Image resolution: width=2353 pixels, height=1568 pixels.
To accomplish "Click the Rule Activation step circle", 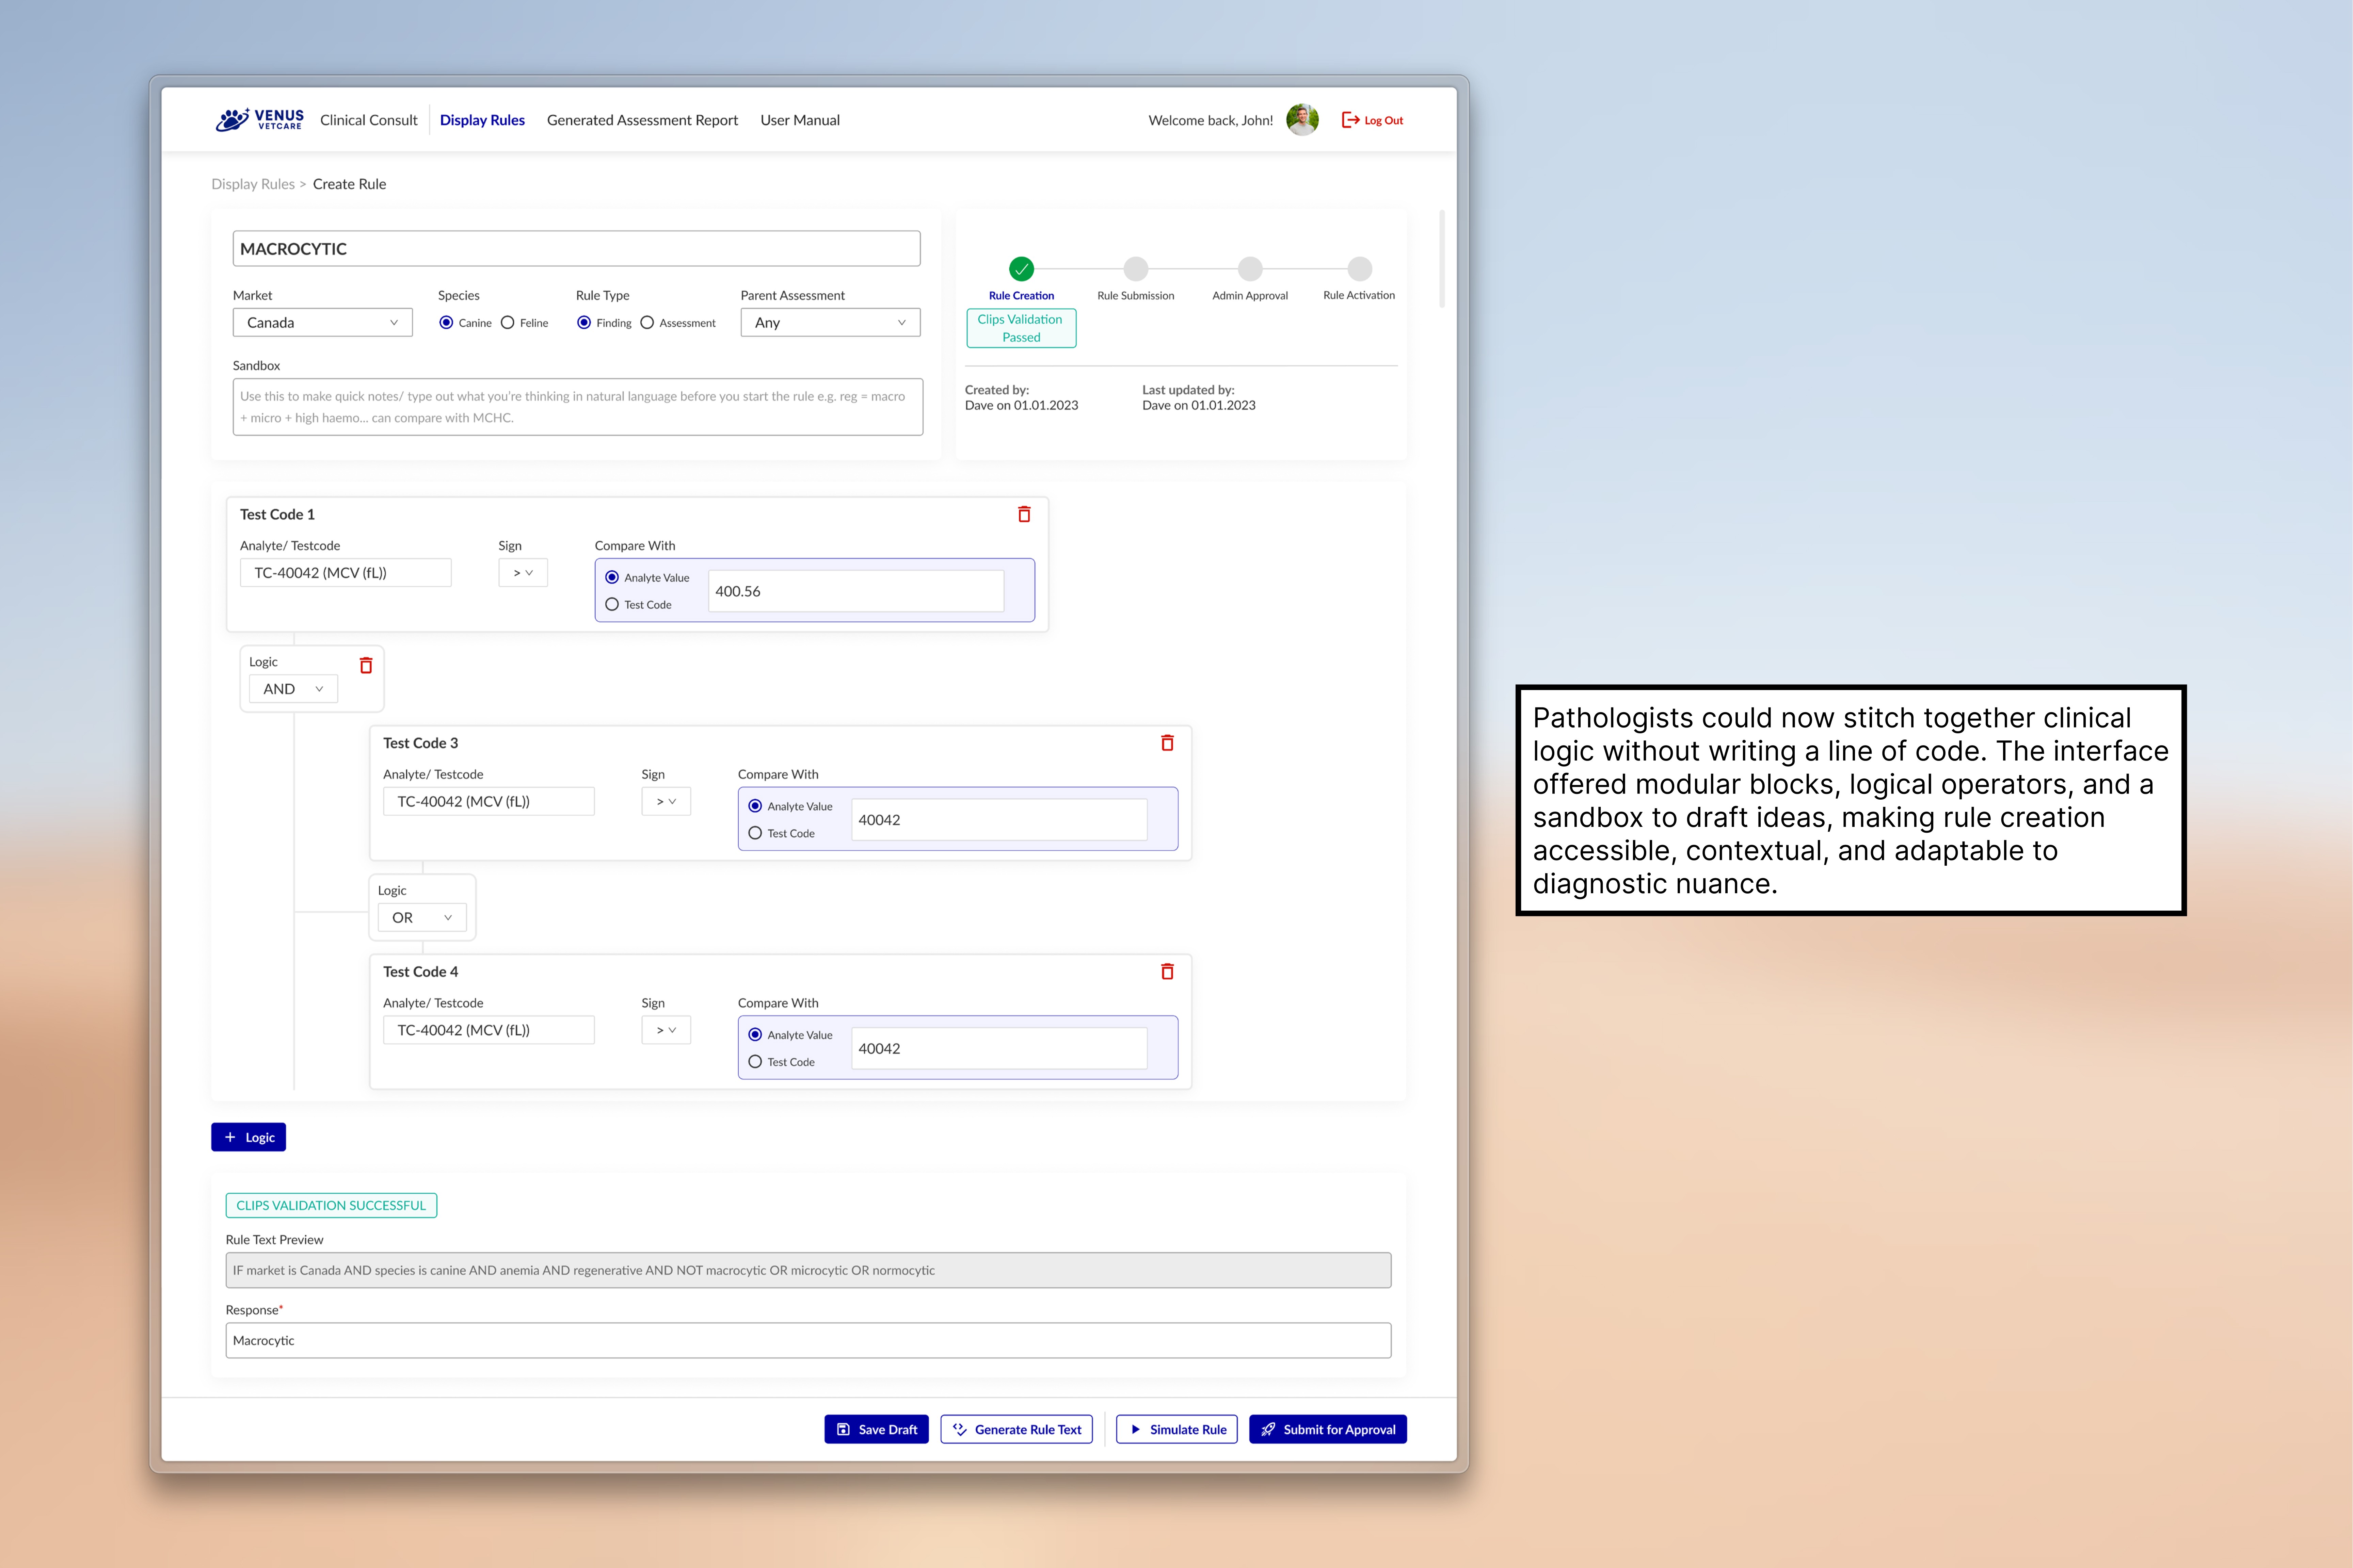I will click(1360, 269).
